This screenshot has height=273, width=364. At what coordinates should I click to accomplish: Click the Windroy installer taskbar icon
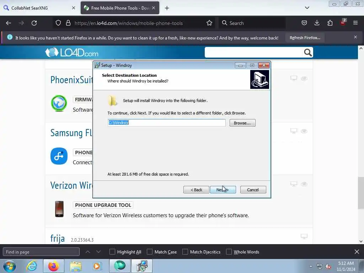pyautogui.click(x=142, y=266)
